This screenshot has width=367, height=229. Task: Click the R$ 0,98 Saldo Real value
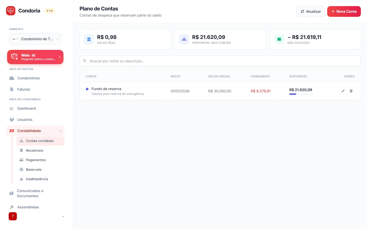click(x=107, y=37)
